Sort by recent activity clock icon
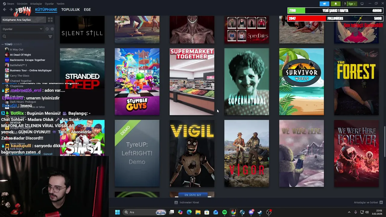Screen dimensions: 386x217 47,29
